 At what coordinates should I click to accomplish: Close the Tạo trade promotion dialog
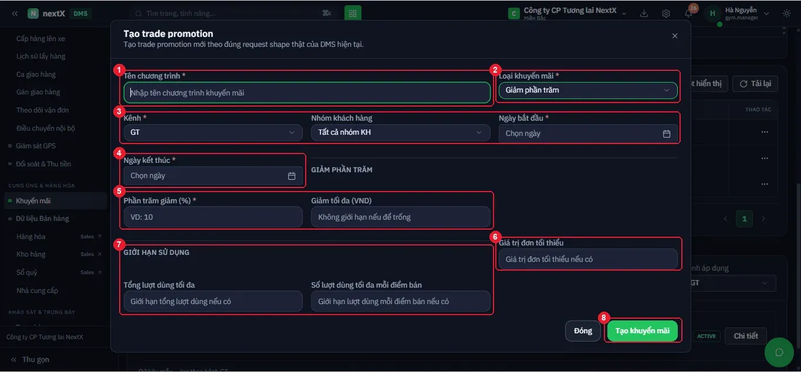pos(675,36)
